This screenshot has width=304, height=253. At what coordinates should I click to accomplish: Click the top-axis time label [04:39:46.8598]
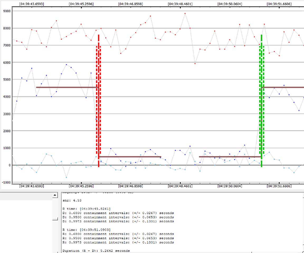pos(130,4)
